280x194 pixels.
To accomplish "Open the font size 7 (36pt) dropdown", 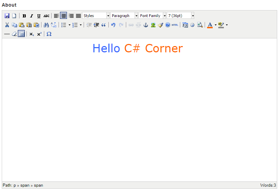I will 180,16.
